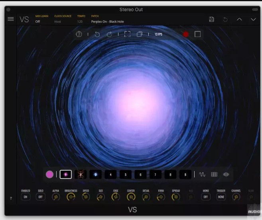The width and height of the screenshot is (262, 220).
Task: Open the LFO modulation waveform icon
Action: [x=202, y=175]
